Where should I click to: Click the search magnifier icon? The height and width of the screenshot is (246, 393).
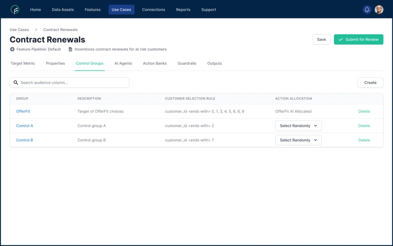point(16,82)
